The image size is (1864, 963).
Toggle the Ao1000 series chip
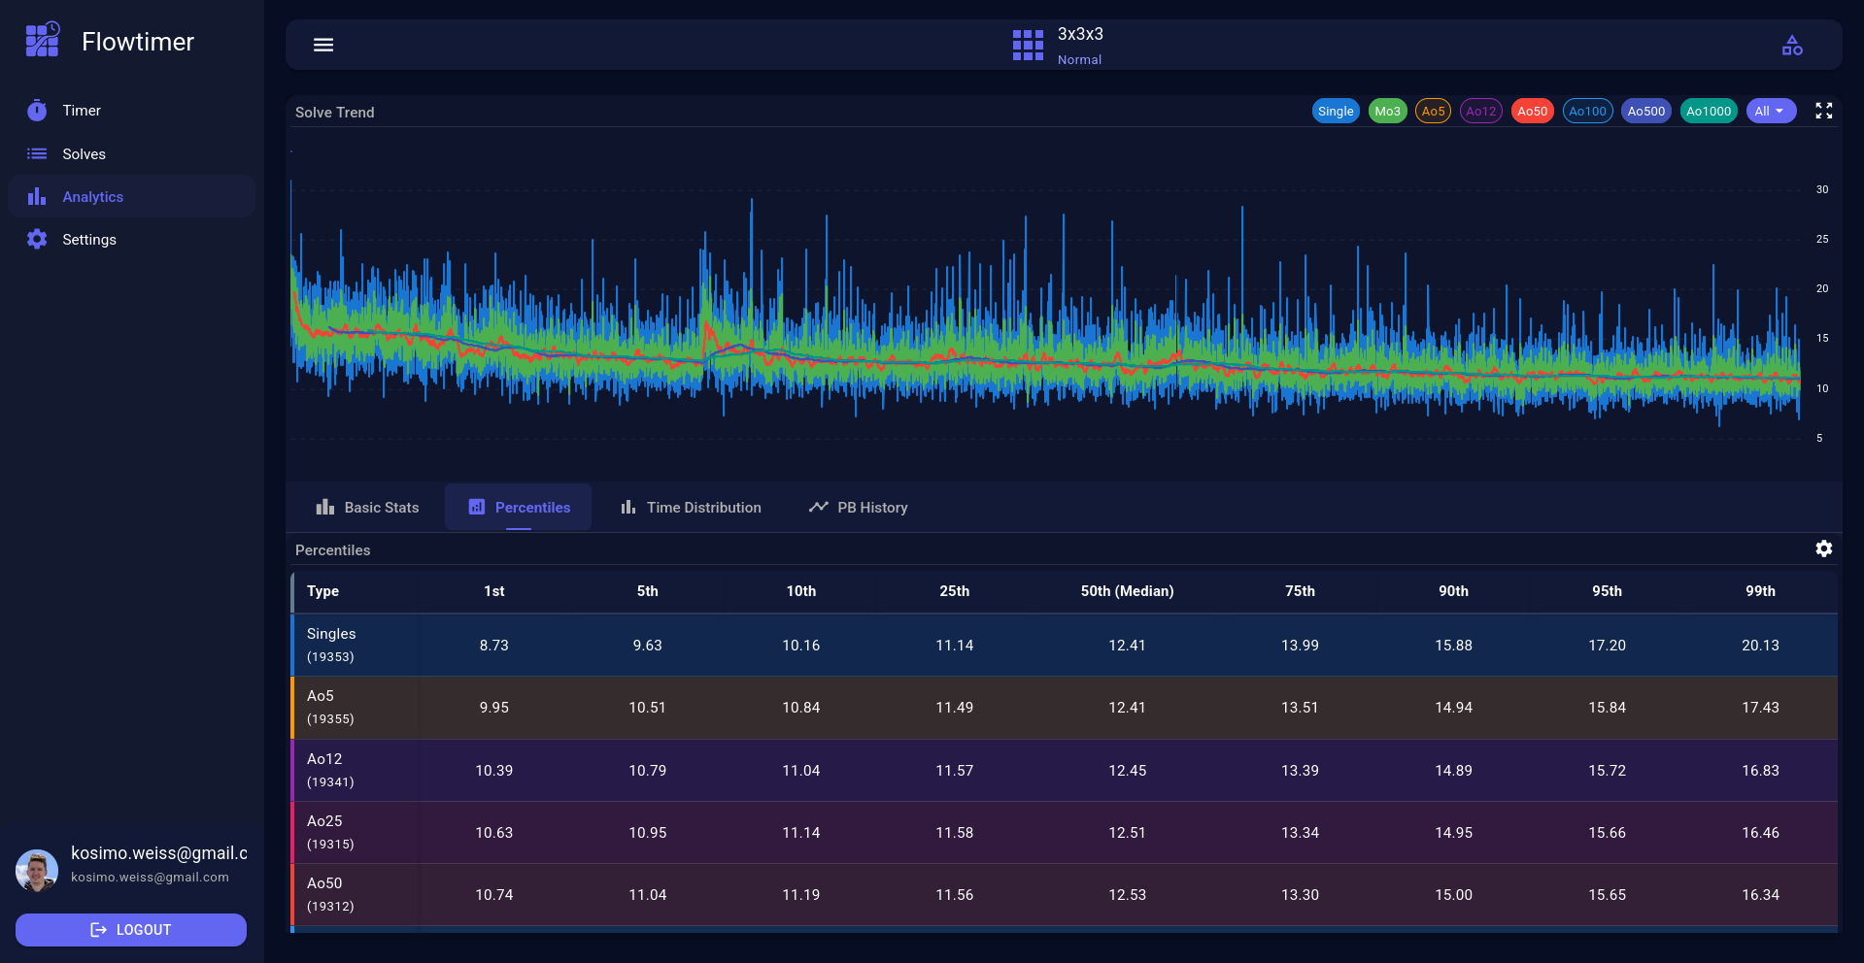pos(1708,112)
